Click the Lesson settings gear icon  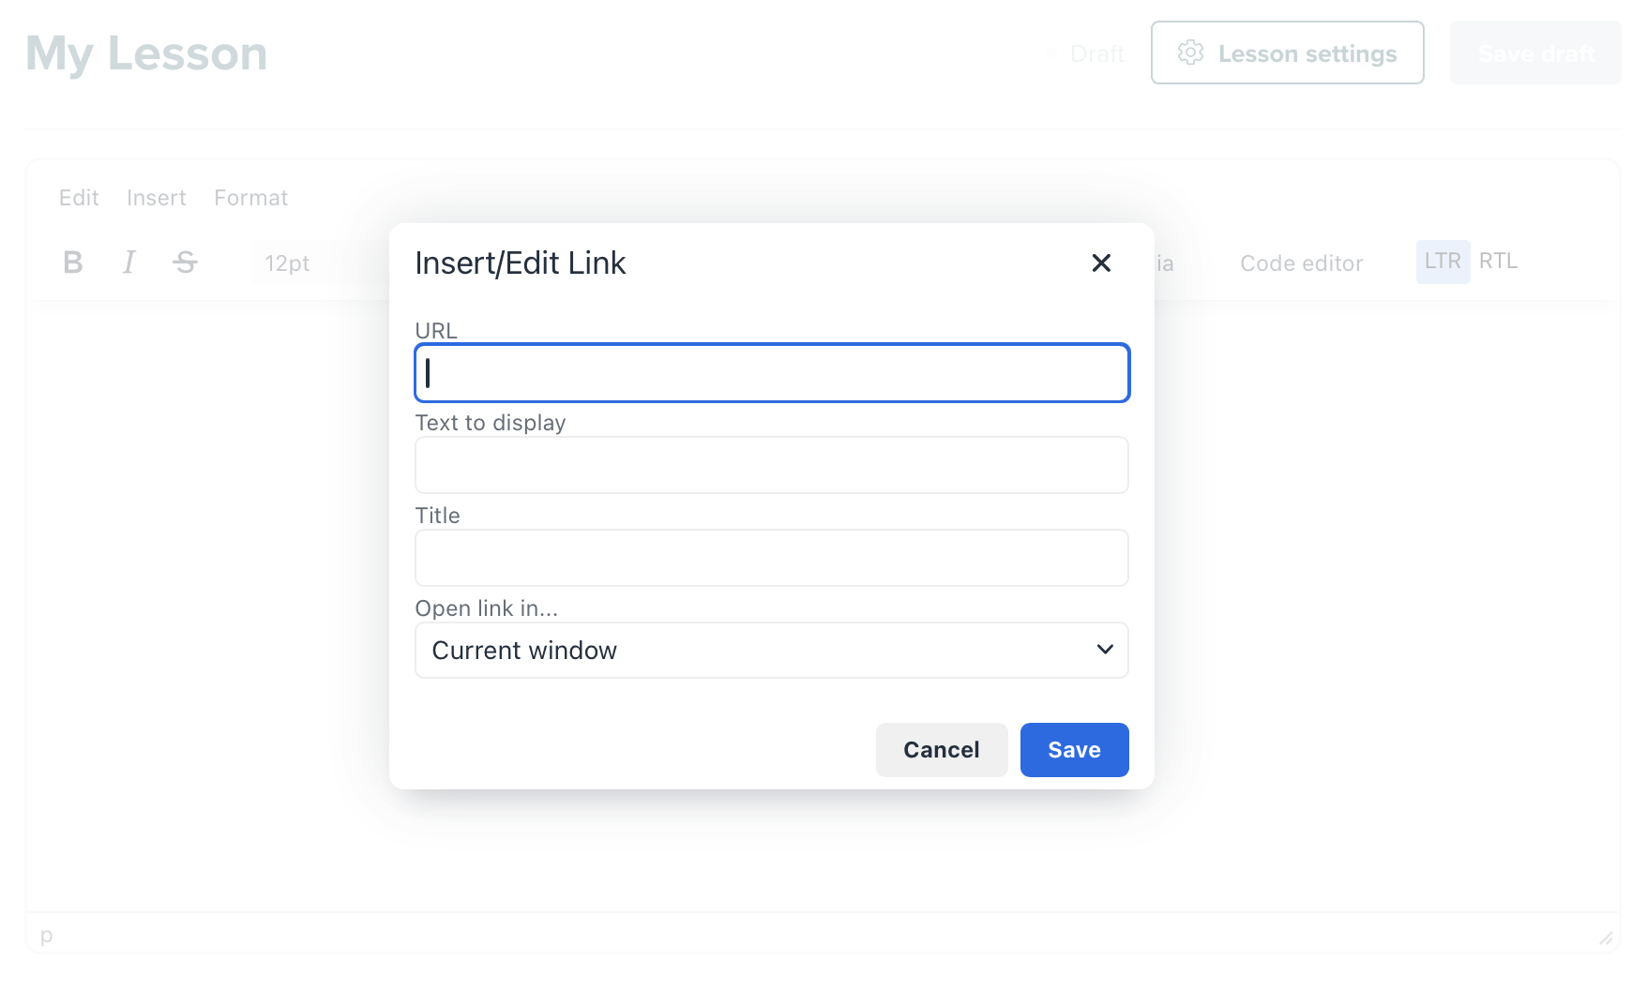tap(1190, 53)
